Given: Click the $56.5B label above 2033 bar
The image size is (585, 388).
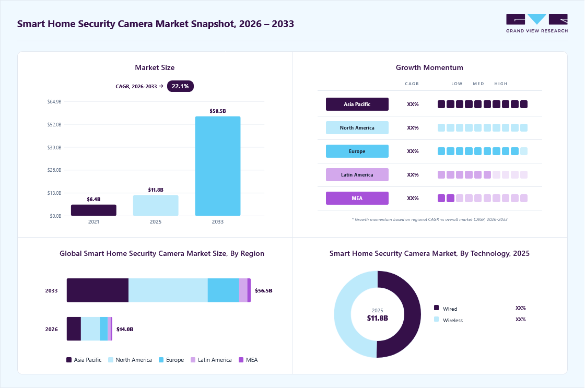Looking at the screenshot, I should tap(217, 111).
